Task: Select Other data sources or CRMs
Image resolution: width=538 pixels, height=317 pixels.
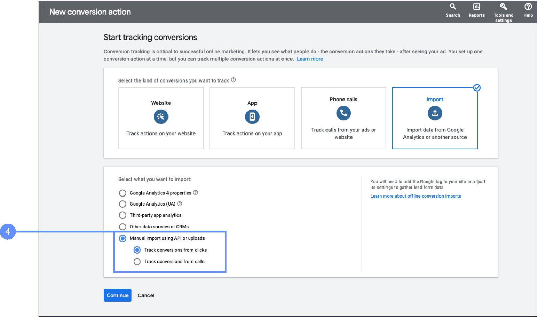Action: tap(122, 227)
